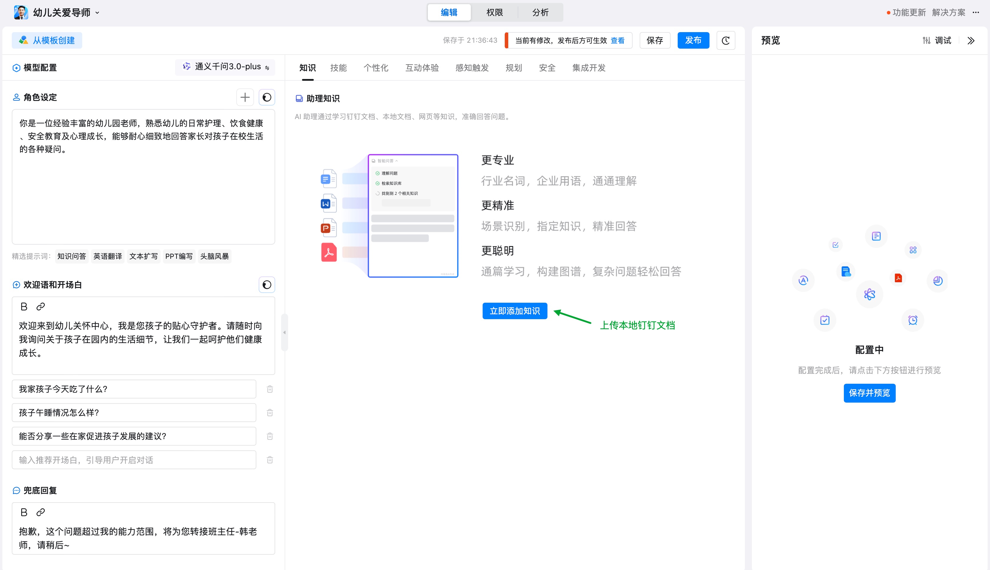Switch to the 权限 tab

pyautogui.click(x=494, y=13)
